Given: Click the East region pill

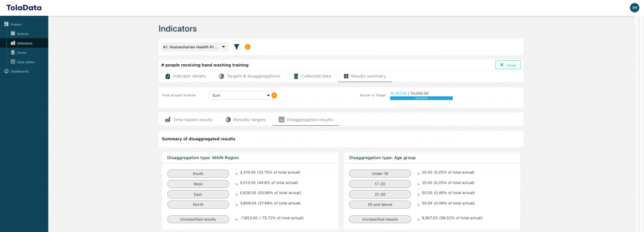Looking at the screenshot, I should click(x=198, y=194).
